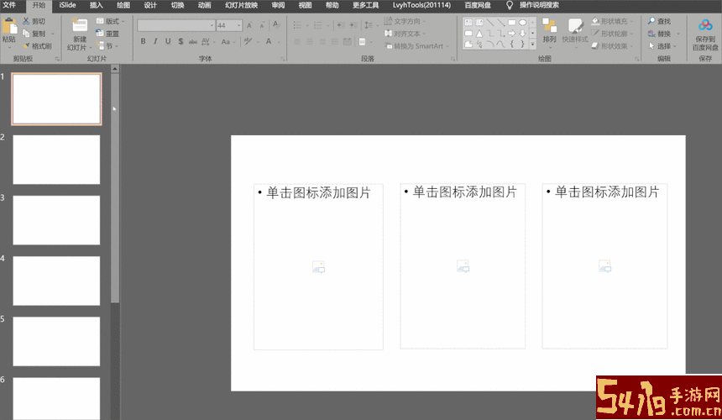Toggle align left paragraph
The height and width of the screenshot is (420, 722).
(297, 42)
